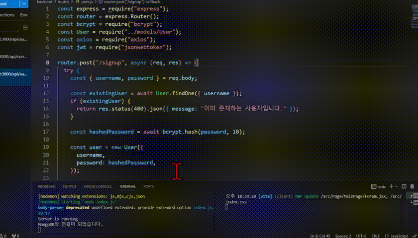The image size is (418, 238).
Task: Expand the launch profile chevron beside plus
Action: tap(396, 186)
